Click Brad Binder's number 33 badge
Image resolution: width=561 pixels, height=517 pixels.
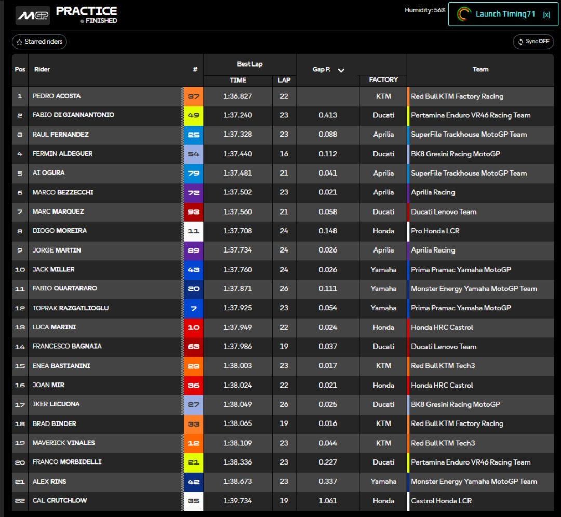194,423
